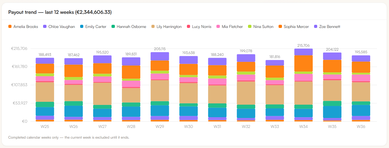Select the orange Sophia Mercer segment in W34
The image size is (389, 148).
click(303, 63)
